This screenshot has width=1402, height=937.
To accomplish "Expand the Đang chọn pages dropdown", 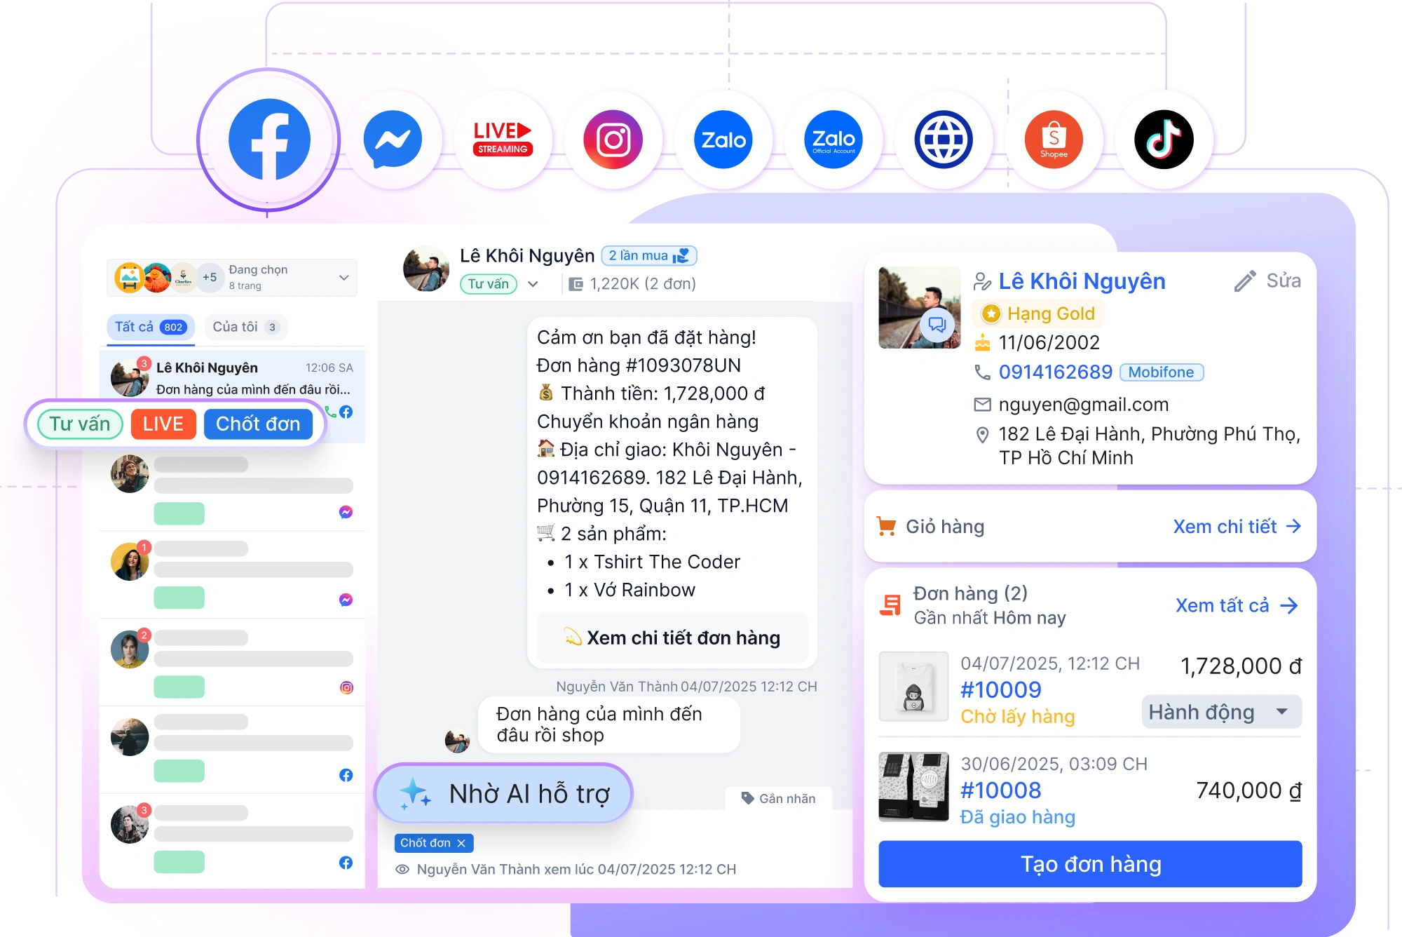I will [x=343, y=278].
